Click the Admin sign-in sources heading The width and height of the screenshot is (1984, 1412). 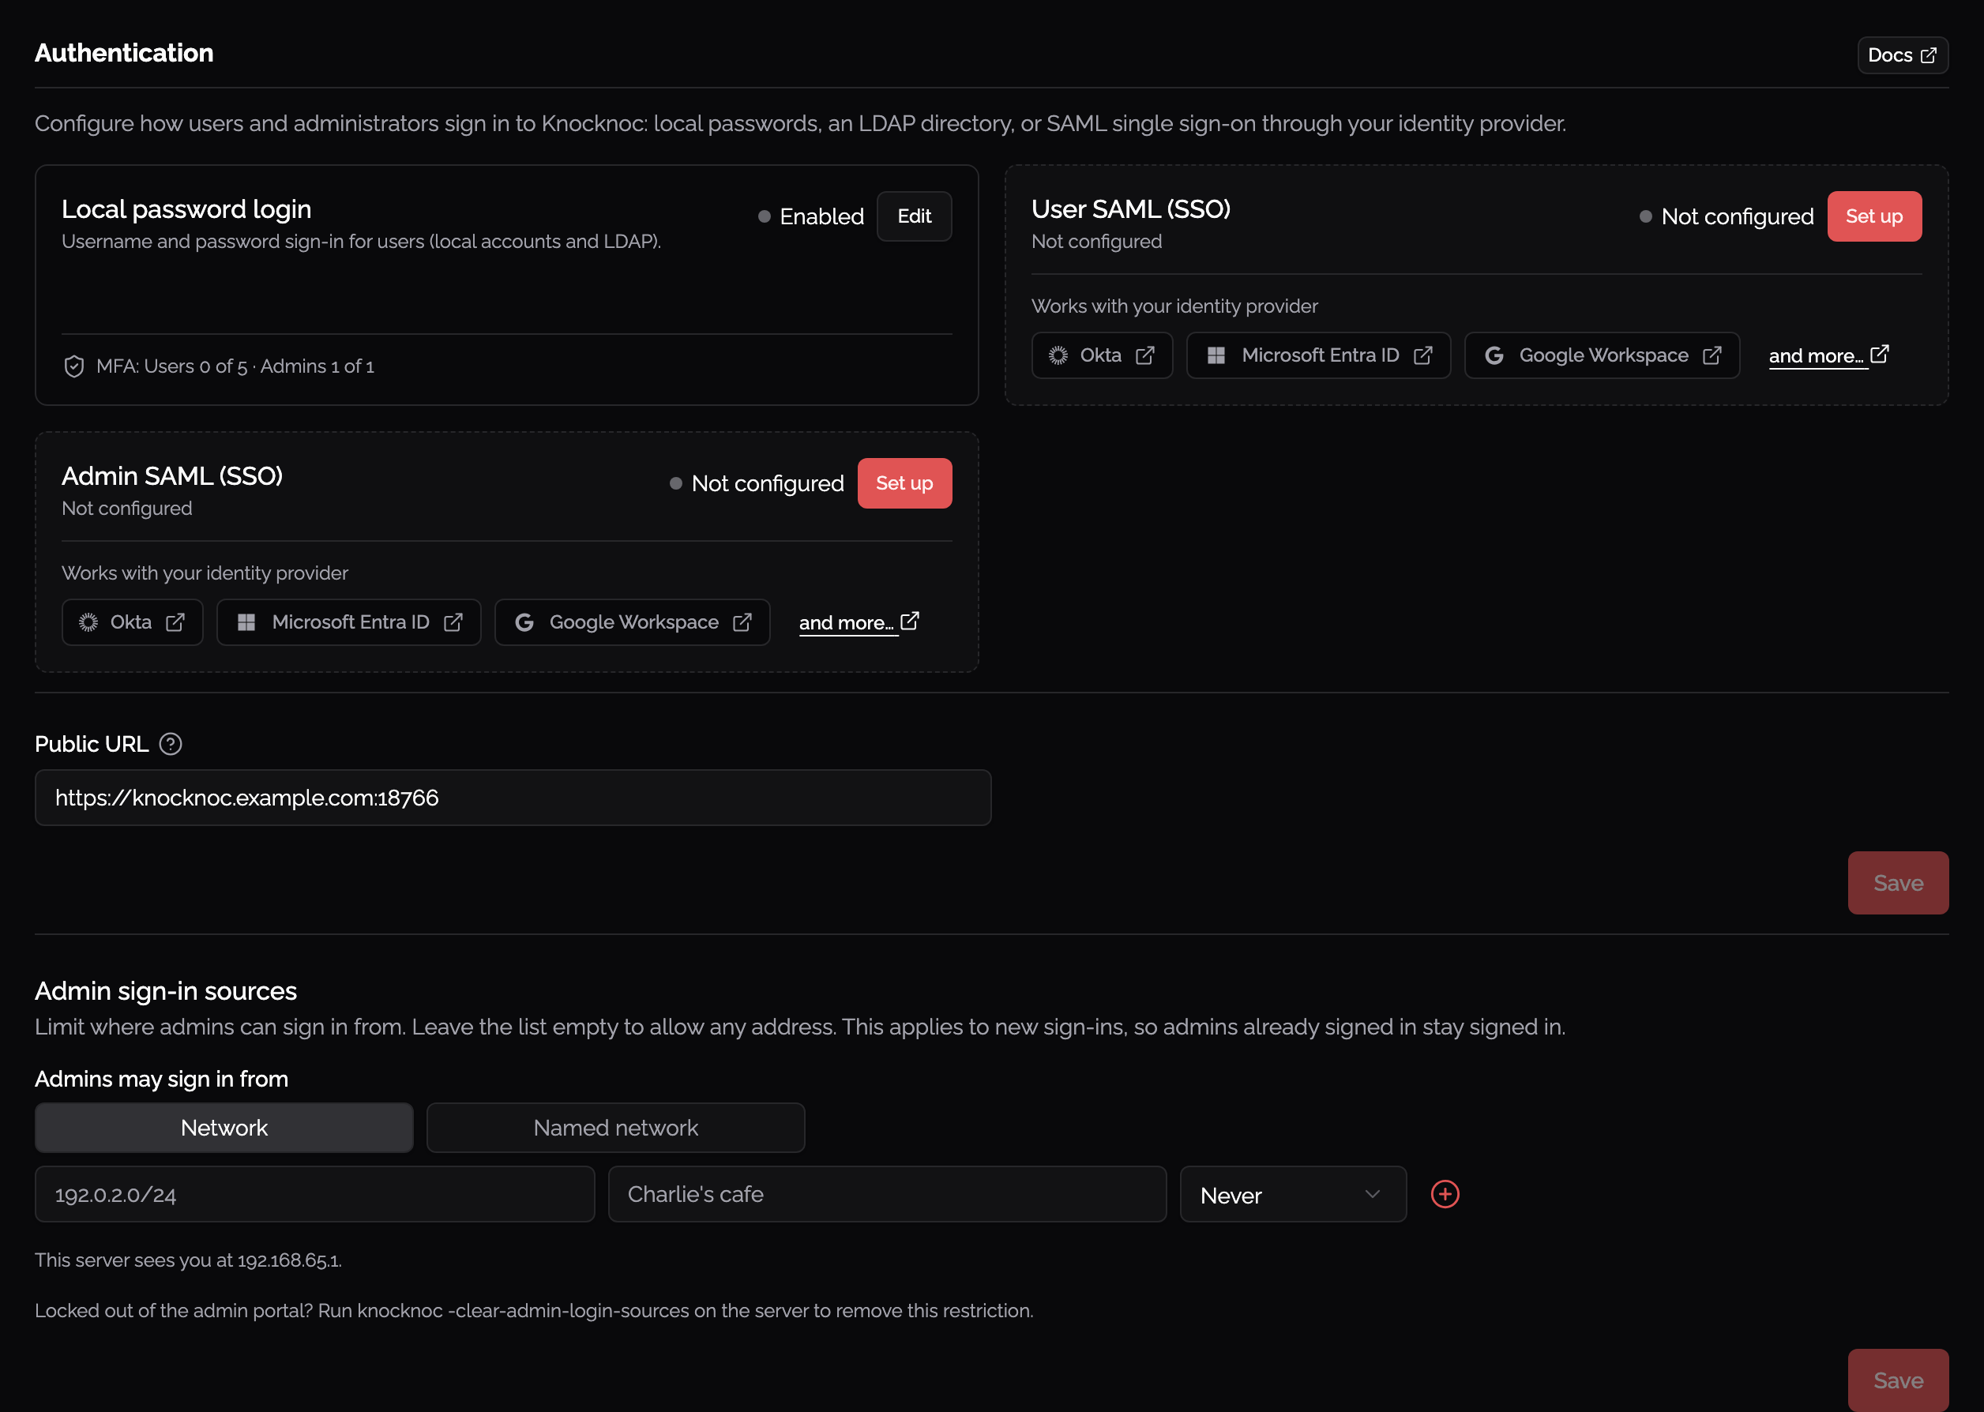pos(166,990)
